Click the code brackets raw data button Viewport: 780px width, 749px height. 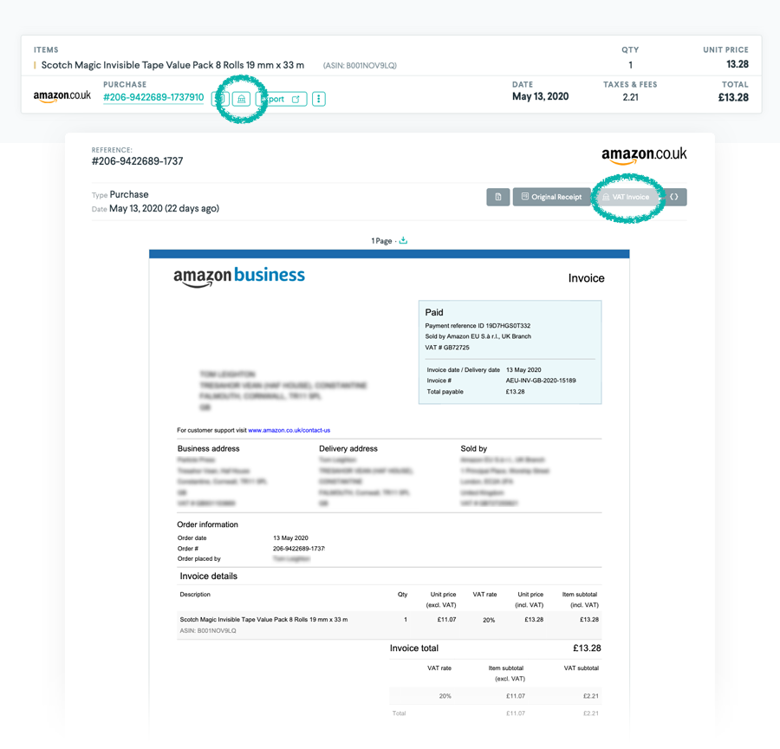pos(674,197)
